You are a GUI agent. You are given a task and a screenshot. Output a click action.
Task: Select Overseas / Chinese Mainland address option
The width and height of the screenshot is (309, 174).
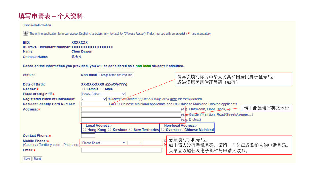pos(163,129)
